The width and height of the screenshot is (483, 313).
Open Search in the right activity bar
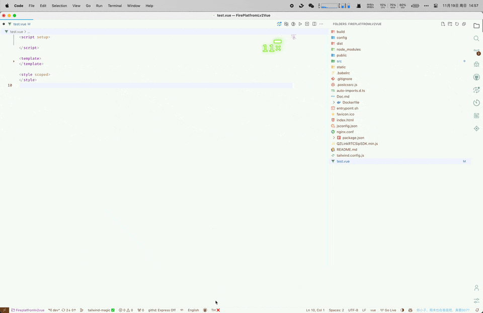(476, 38)
